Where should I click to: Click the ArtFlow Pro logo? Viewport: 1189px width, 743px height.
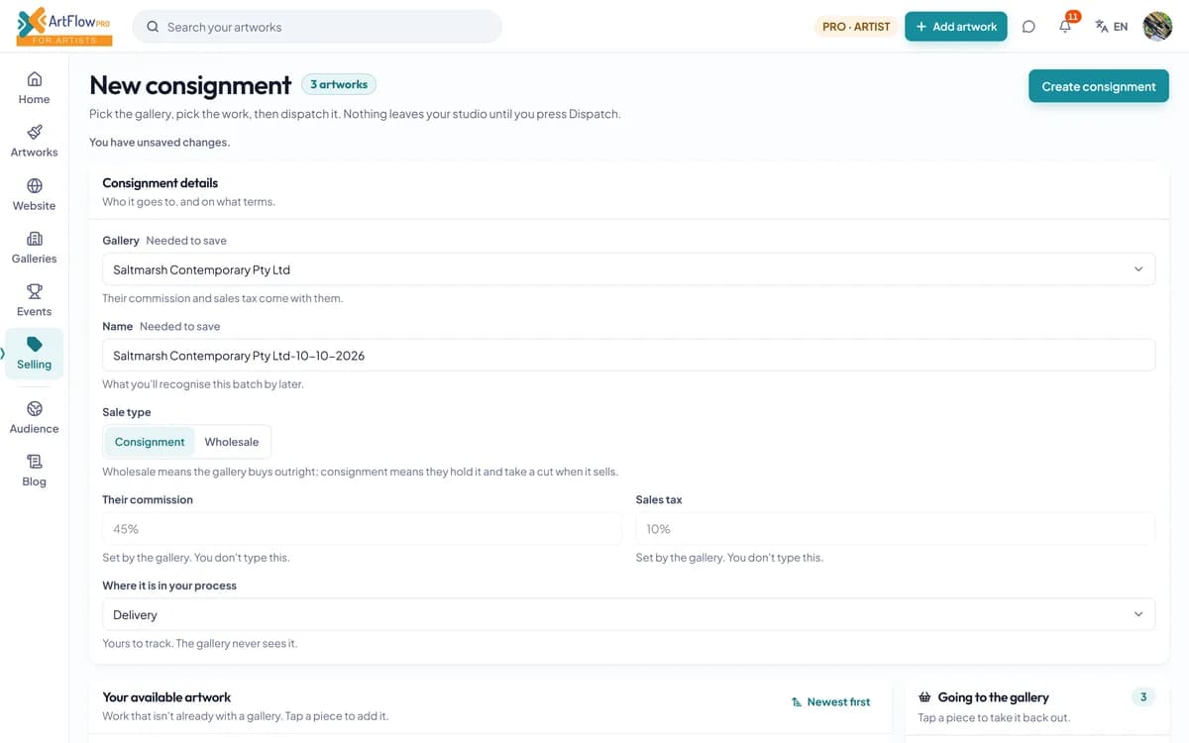pyautogui.click(x=64, y=26)
